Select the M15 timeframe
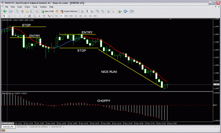The image size is (221, 133). [66, 16]
